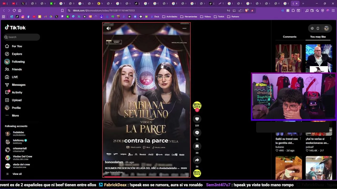Open the spinning sound disc icon
This screenshot has height=189, width=337.
click(197, 173)
